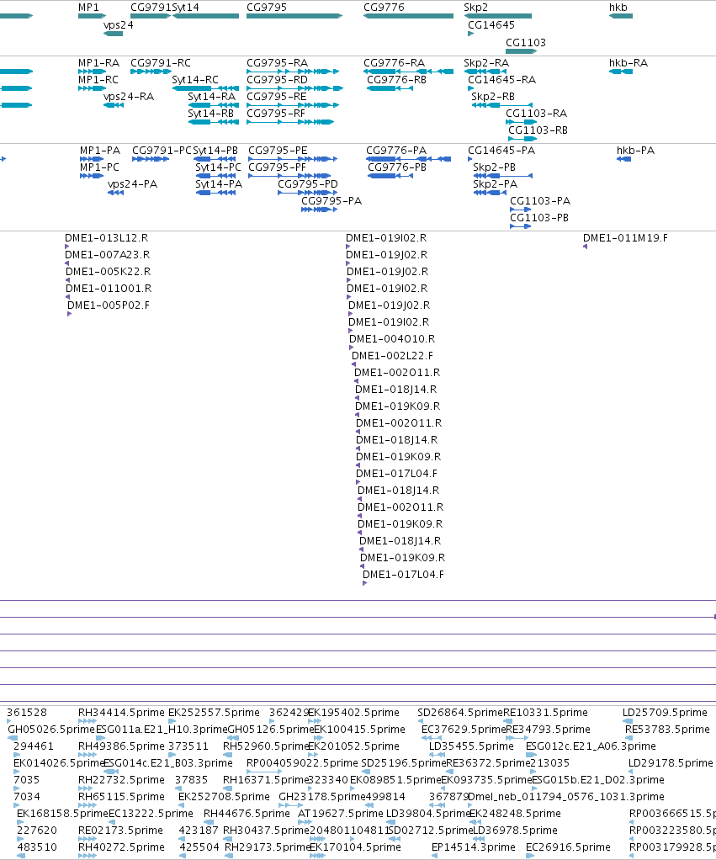
Task: Open feature 'DME1-011M19.F'
Action: pos(625,238)
